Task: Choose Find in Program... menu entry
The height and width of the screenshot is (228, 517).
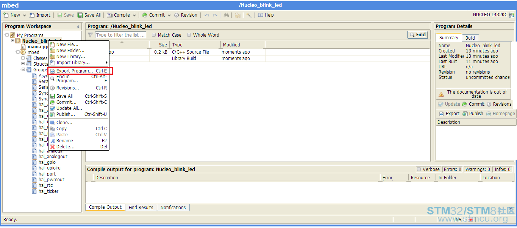Action: point(79,79)
